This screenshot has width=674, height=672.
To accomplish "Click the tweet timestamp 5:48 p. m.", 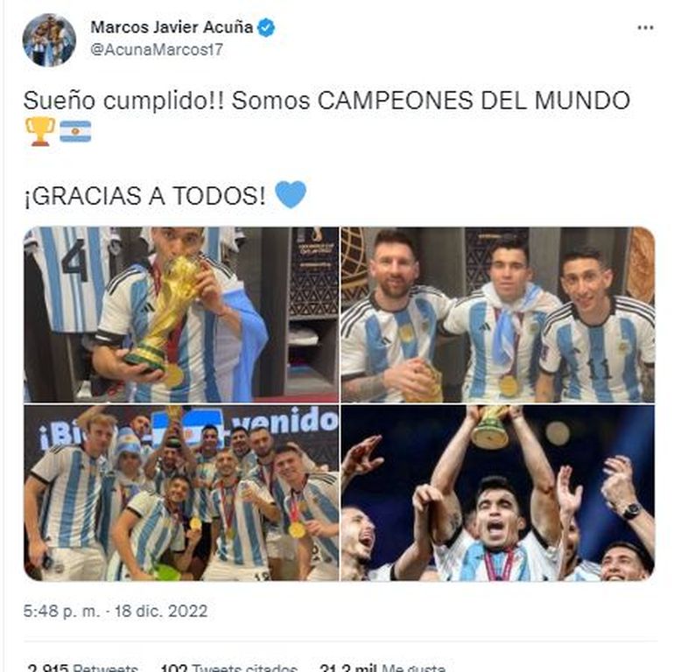I will tap(116, 611).
